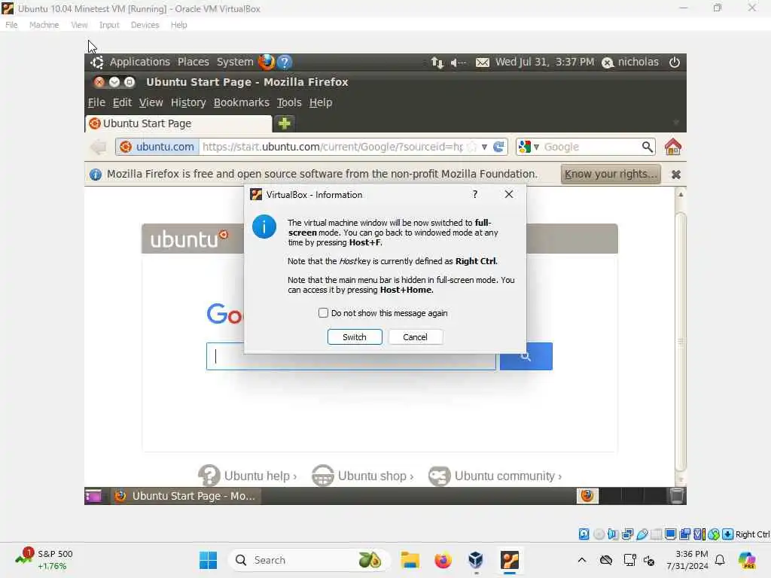Click Know your rights button

point(611,174)
